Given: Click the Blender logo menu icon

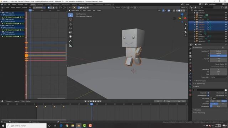Looking at the screenshot, I should point(2,4).
